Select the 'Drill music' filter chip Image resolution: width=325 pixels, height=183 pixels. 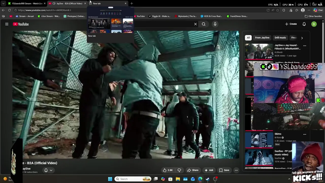280,38
